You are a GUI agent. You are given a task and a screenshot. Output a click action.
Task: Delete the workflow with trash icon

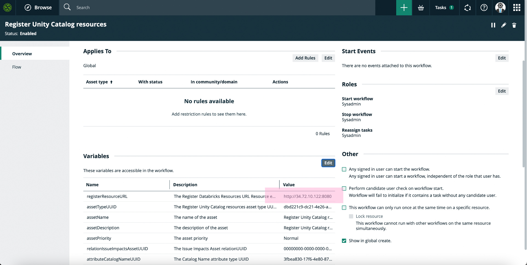(x=514, y=25)
